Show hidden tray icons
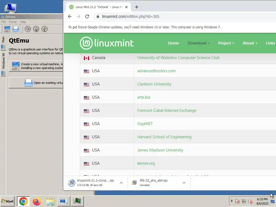 (232, 201)
